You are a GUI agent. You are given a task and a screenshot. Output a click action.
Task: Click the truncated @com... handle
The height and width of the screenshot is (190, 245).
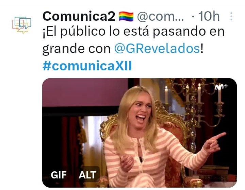[161, 17]
